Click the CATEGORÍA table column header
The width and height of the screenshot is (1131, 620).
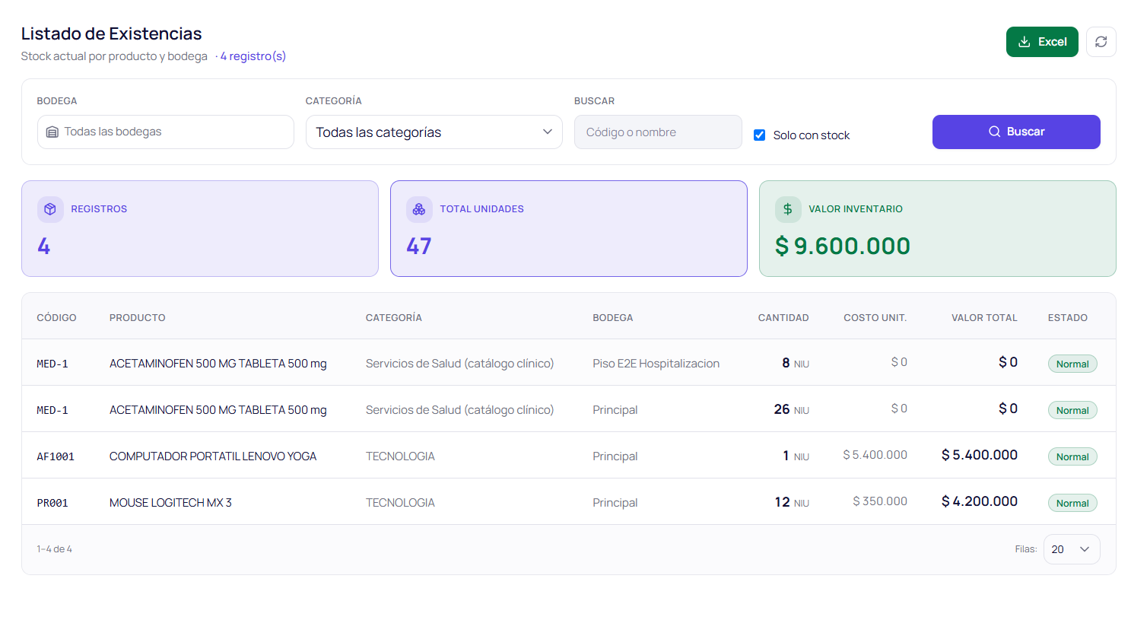pos(394,318)
